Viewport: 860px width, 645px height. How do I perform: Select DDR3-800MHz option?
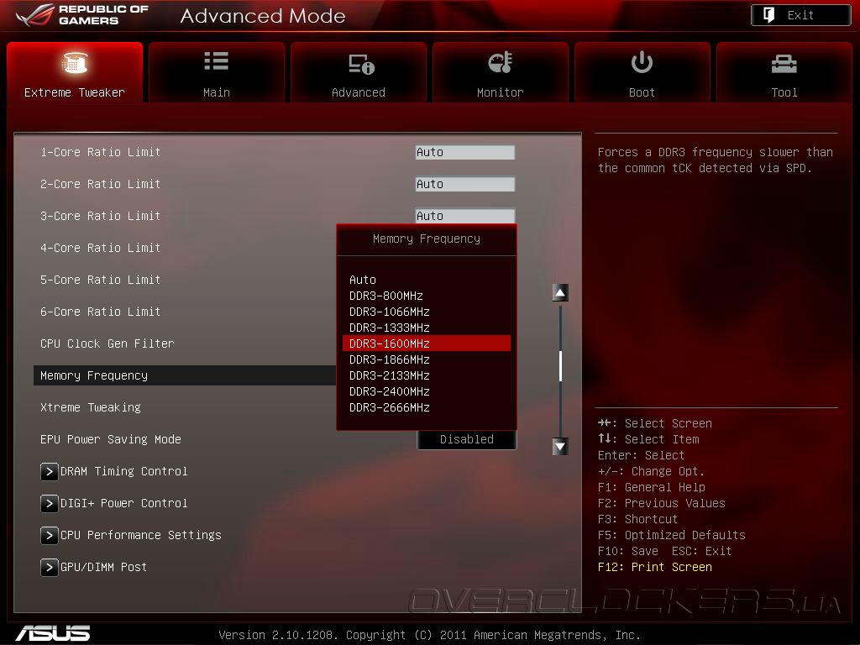pos(426,296)
